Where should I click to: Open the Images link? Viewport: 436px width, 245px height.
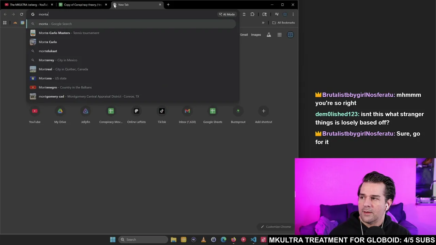256,35
